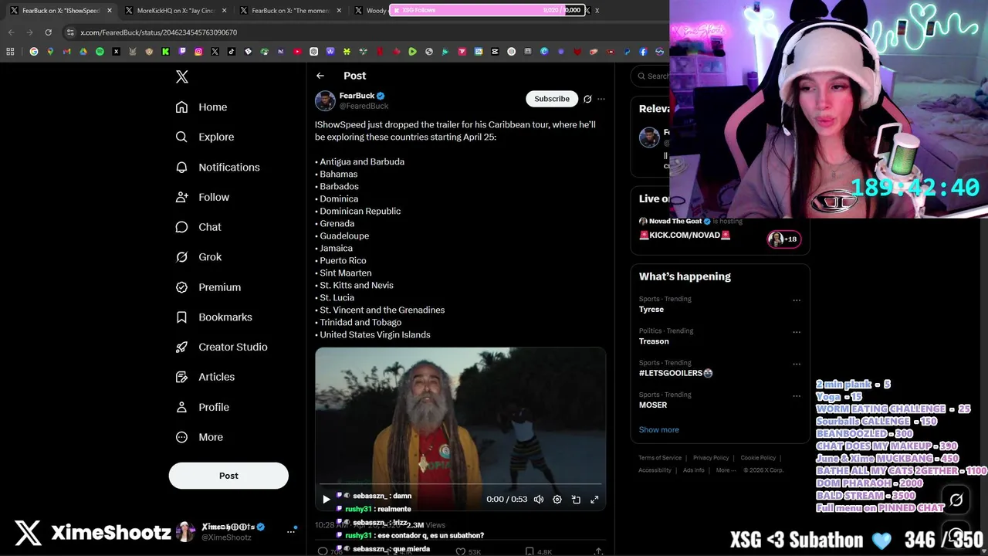Screen dimensions: 988x556
Task: Click the @FearedBuck handle
Action: [x=364, y=106]
